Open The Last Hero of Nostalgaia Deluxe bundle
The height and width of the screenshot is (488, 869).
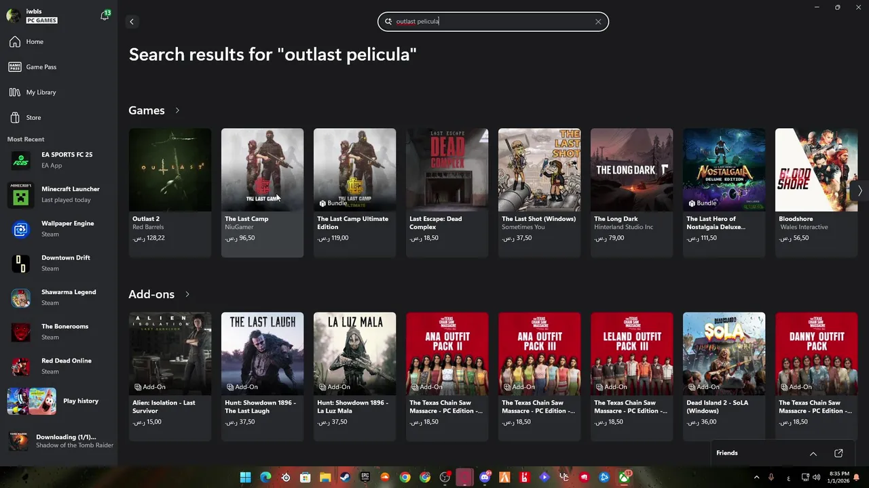click(x=724, y=193)
